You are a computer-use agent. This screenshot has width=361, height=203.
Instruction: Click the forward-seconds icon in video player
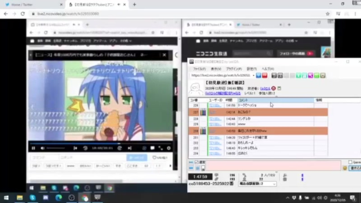click(x=120, y=148)
